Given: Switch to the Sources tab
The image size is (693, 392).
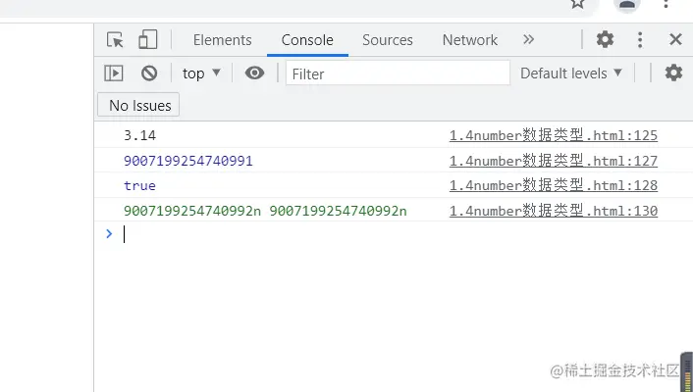Looking at the screenshot, I should pyautogui.click(x=388, y=40).
